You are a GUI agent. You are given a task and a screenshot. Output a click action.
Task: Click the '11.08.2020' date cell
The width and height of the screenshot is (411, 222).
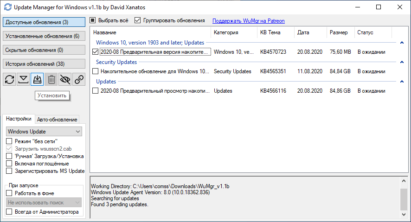309,71
